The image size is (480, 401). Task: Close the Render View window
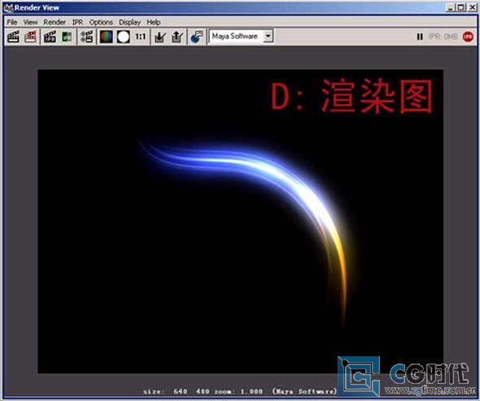473,7
